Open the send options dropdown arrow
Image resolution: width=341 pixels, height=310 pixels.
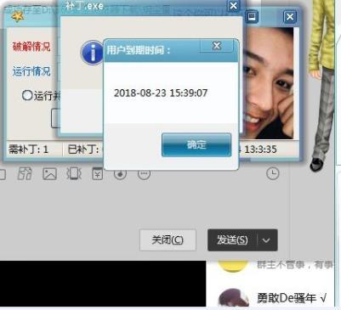(267, 240)
